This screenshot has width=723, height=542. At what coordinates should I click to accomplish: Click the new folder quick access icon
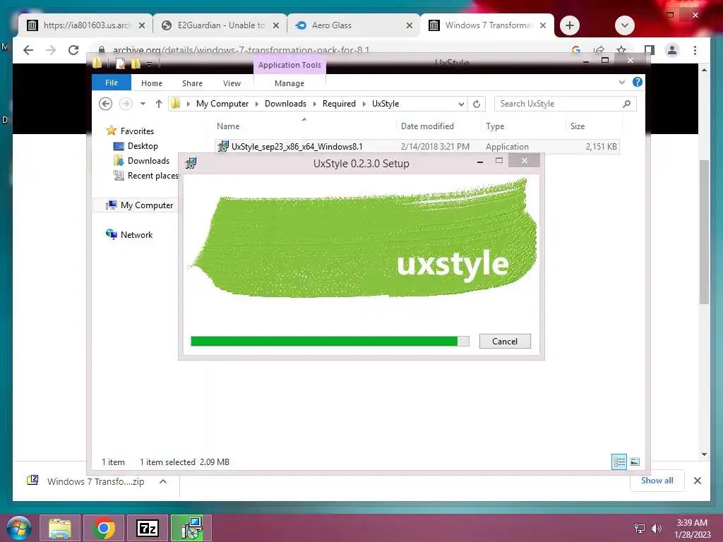[x=136, y=64]
